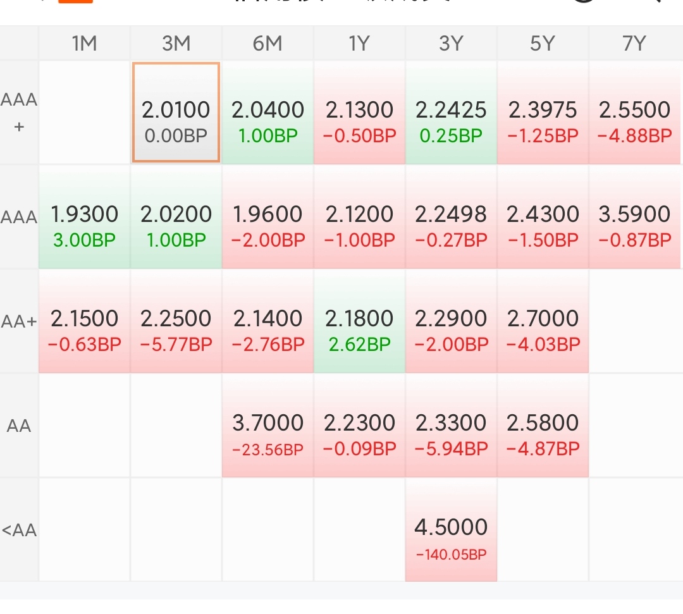Tap the AA+ 3M cell showing 2.2500

(176, 321)
